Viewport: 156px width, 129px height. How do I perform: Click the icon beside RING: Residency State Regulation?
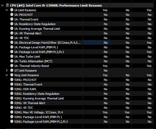click(12, 94)
